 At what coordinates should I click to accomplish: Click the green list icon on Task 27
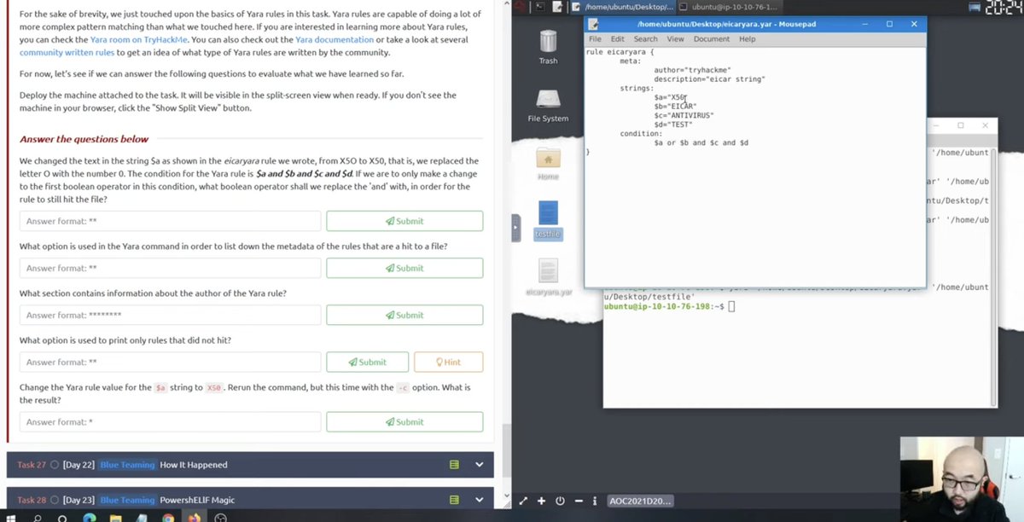(x=454, y=465)
